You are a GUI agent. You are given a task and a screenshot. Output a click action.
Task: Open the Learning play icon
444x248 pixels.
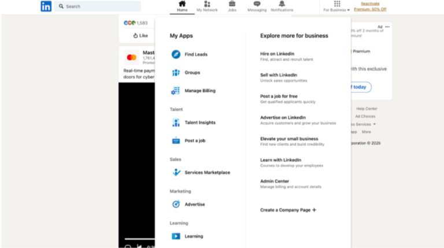click(176, 236)
